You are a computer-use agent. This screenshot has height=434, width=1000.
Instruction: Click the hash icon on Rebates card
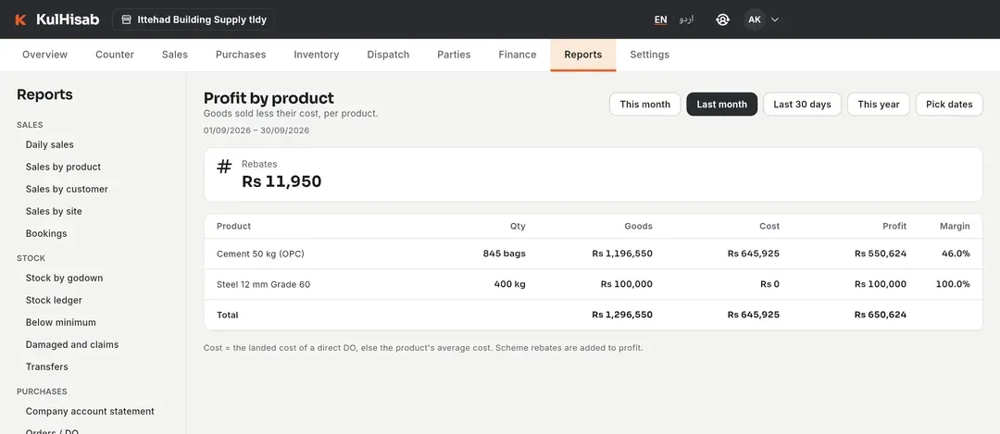click(224, 167)
